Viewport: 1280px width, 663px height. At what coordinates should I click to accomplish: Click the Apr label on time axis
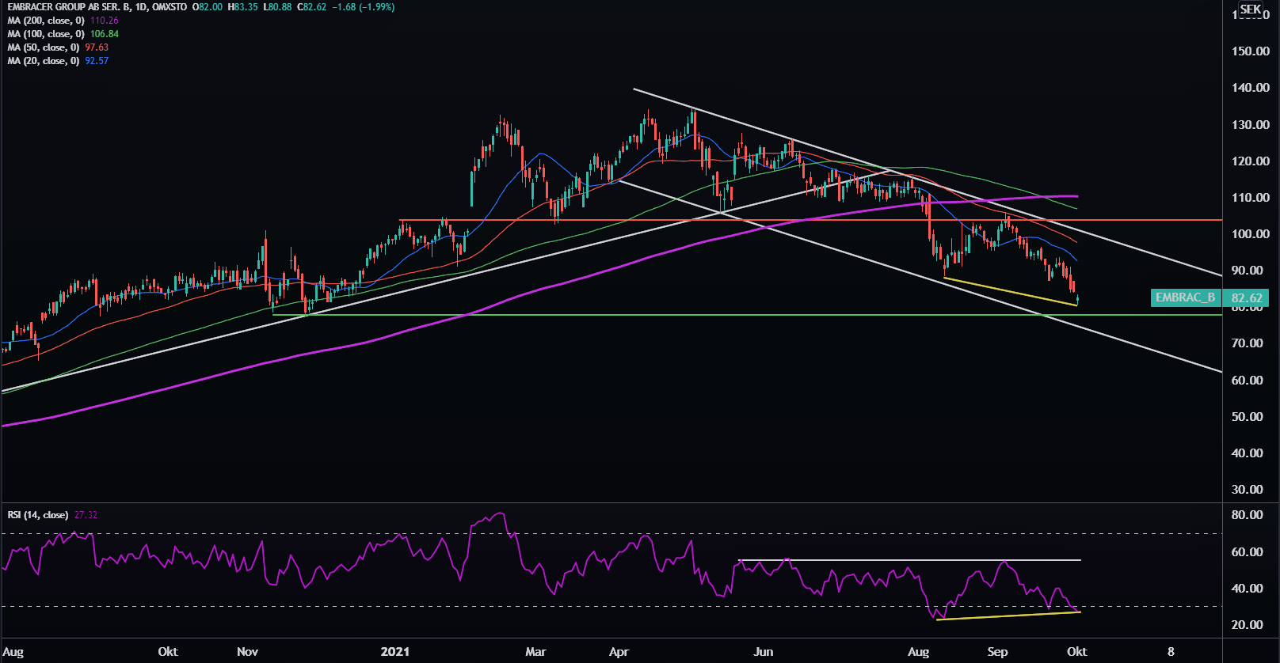click(619, 652)
